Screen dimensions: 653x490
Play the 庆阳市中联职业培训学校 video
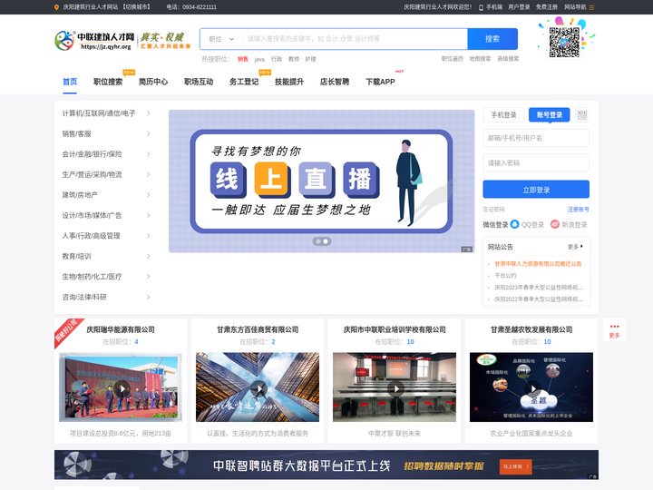[395, 388]
